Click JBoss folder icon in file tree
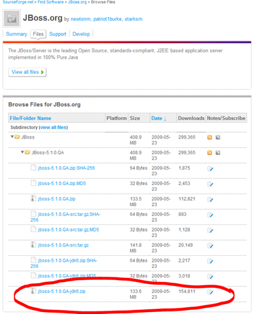The width and height of the screenshot is (256, 314). pyautogui.click(x=17, y=137)
